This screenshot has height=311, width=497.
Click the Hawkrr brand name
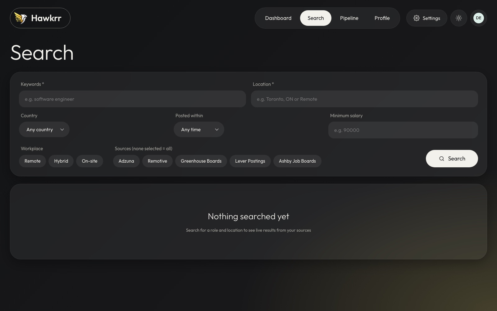coord(46,18)
